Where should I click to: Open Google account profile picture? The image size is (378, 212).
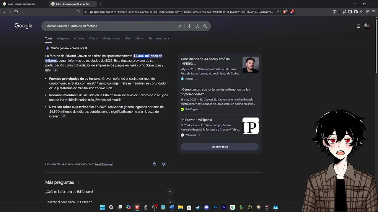coord(367,26)
